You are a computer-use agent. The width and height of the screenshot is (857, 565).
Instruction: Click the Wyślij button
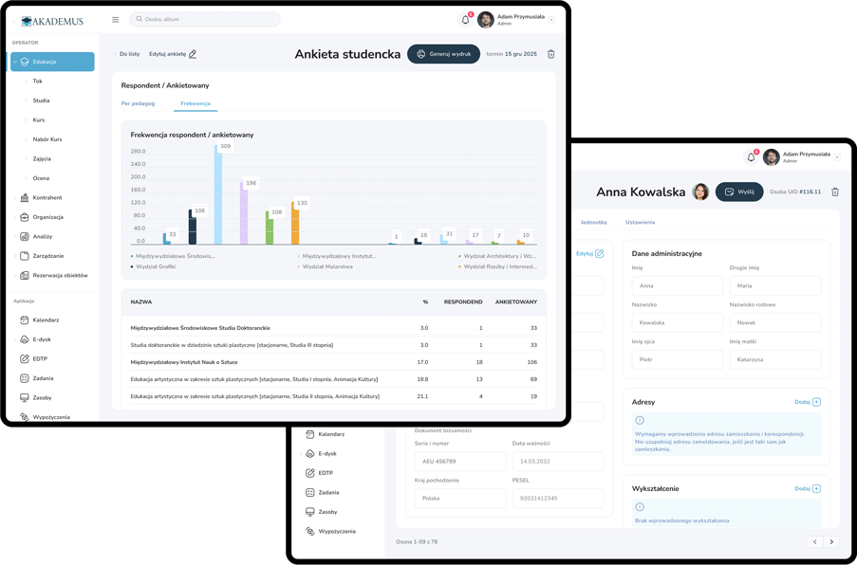[739, 191]
